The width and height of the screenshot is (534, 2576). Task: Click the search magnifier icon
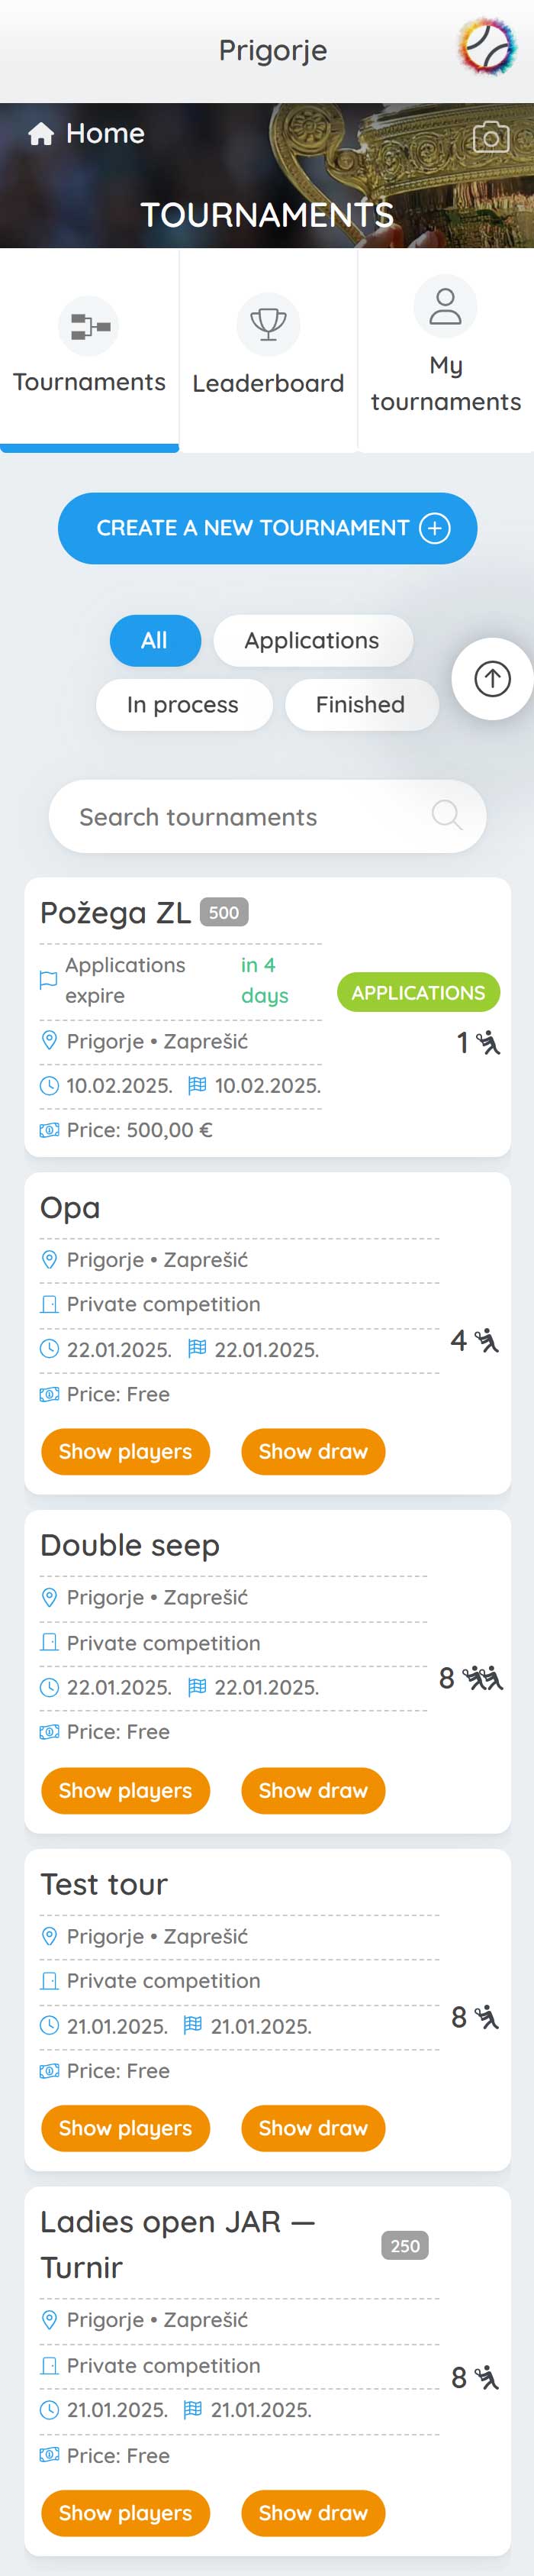click(446, 815)
